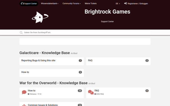
Task: Click Artikel label next to Overworld heading
Action: pyautogui.click(x=92, y=83)
